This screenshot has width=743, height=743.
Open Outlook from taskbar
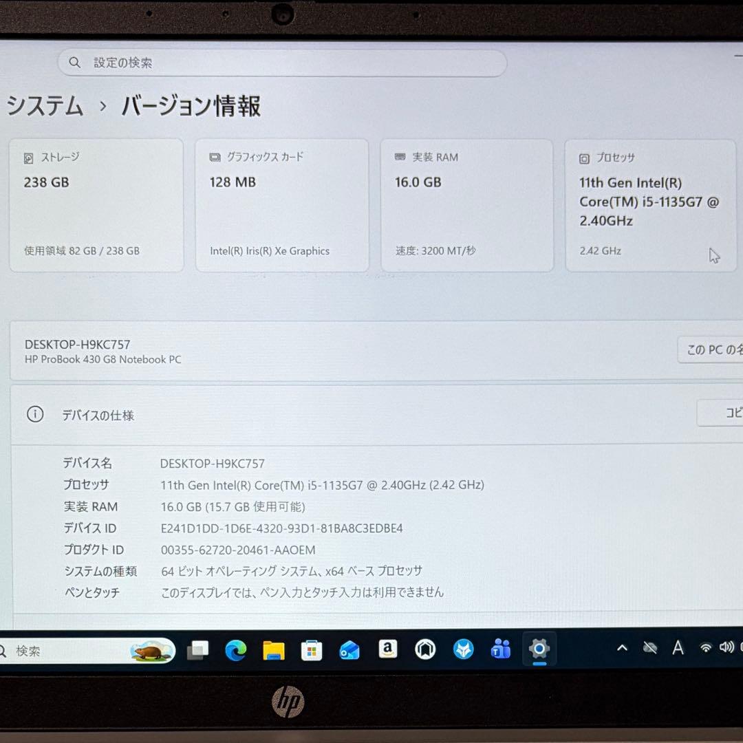(x=349, y=650)
